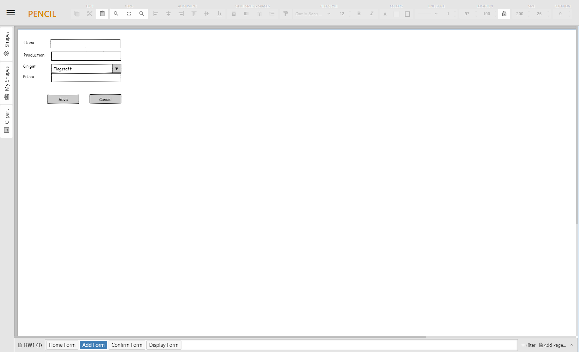Screen dimensions: 579x352
Task: Zoom out with the magnifier minus icon
Action: (116, 14)
